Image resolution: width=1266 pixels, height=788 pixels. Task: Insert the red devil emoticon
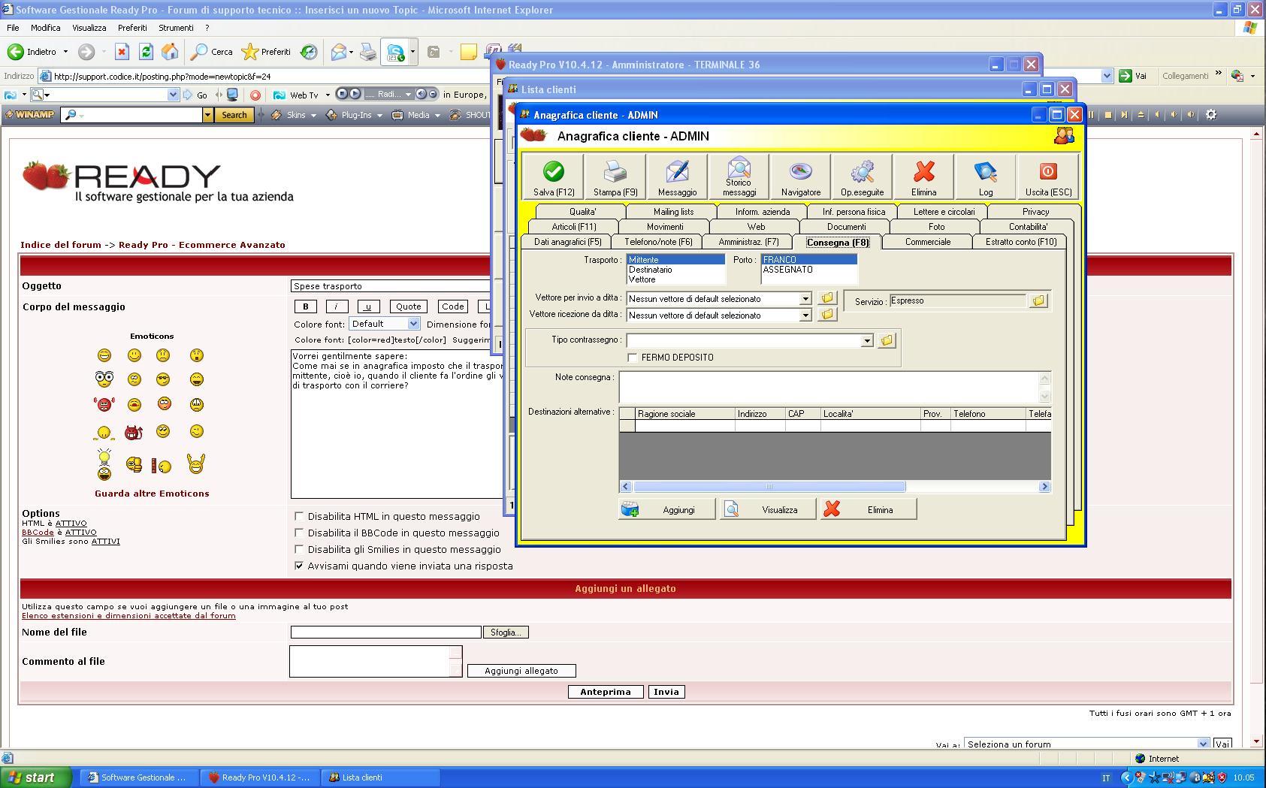134,432
